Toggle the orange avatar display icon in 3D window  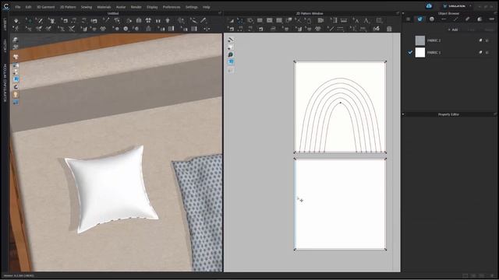pyautogui.click(x=16, y=95)
